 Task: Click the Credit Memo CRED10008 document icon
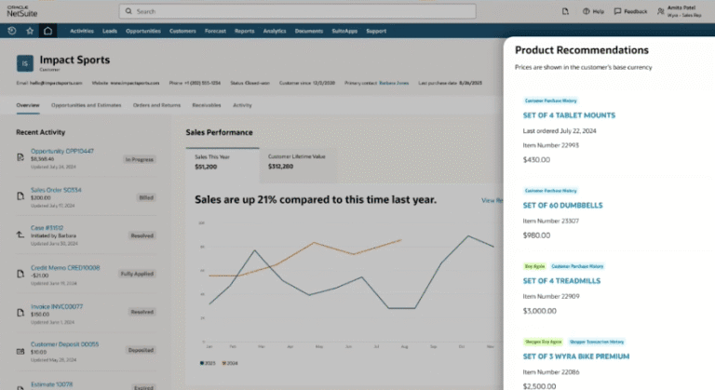tap(20, 274)
